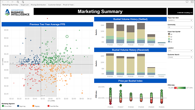Screen dimensions: 195x110
Task: Expand the Commodity dropdown
Action: click(180, 27)
